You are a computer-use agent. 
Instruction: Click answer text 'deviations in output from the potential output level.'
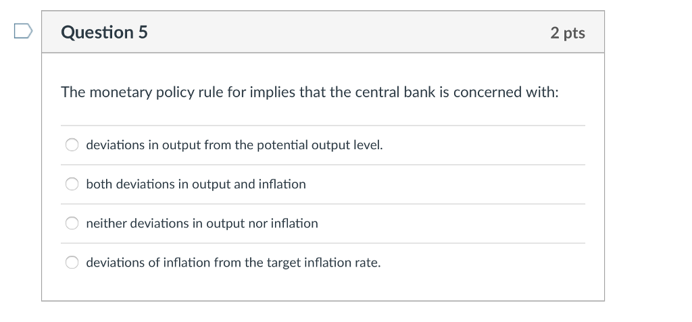(x=234, y=145)
